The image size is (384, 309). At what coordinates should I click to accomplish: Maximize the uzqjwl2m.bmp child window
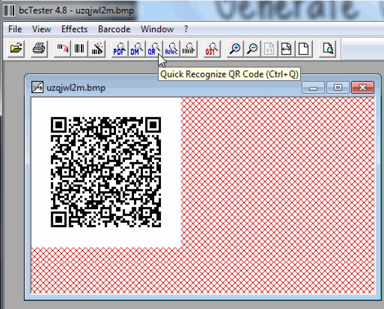click(x=338, y=88)
